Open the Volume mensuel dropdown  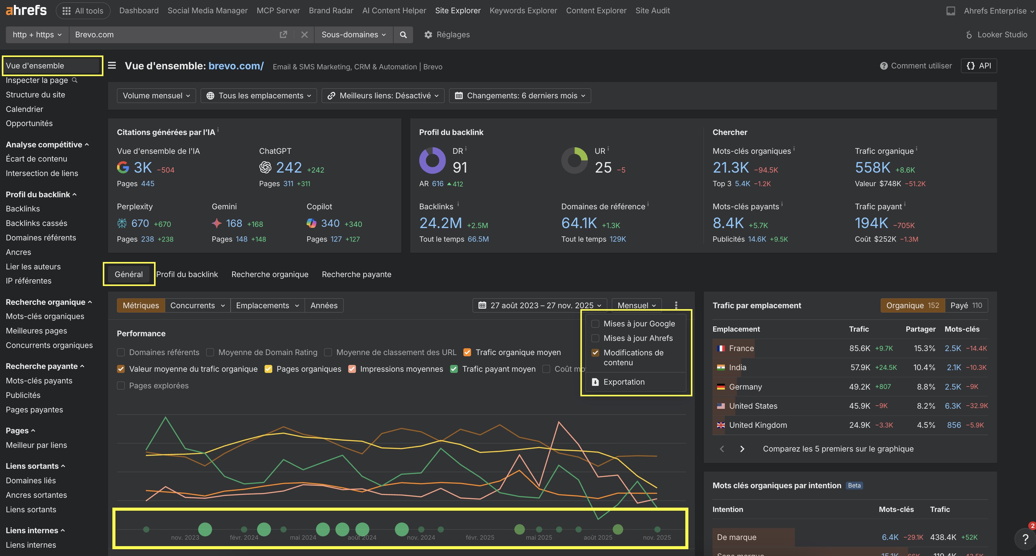pyautogui.click(x=156, y=96)
